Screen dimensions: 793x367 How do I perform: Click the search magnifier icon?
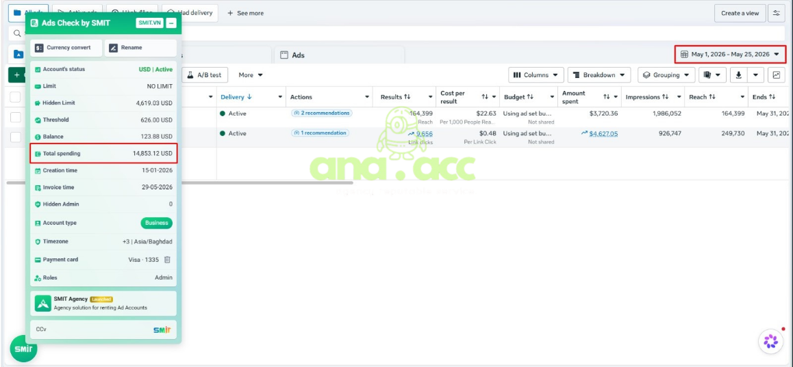pos(17,33)
